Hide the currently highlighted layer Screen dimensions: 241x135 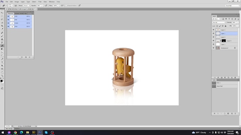(x=213, y=33)
